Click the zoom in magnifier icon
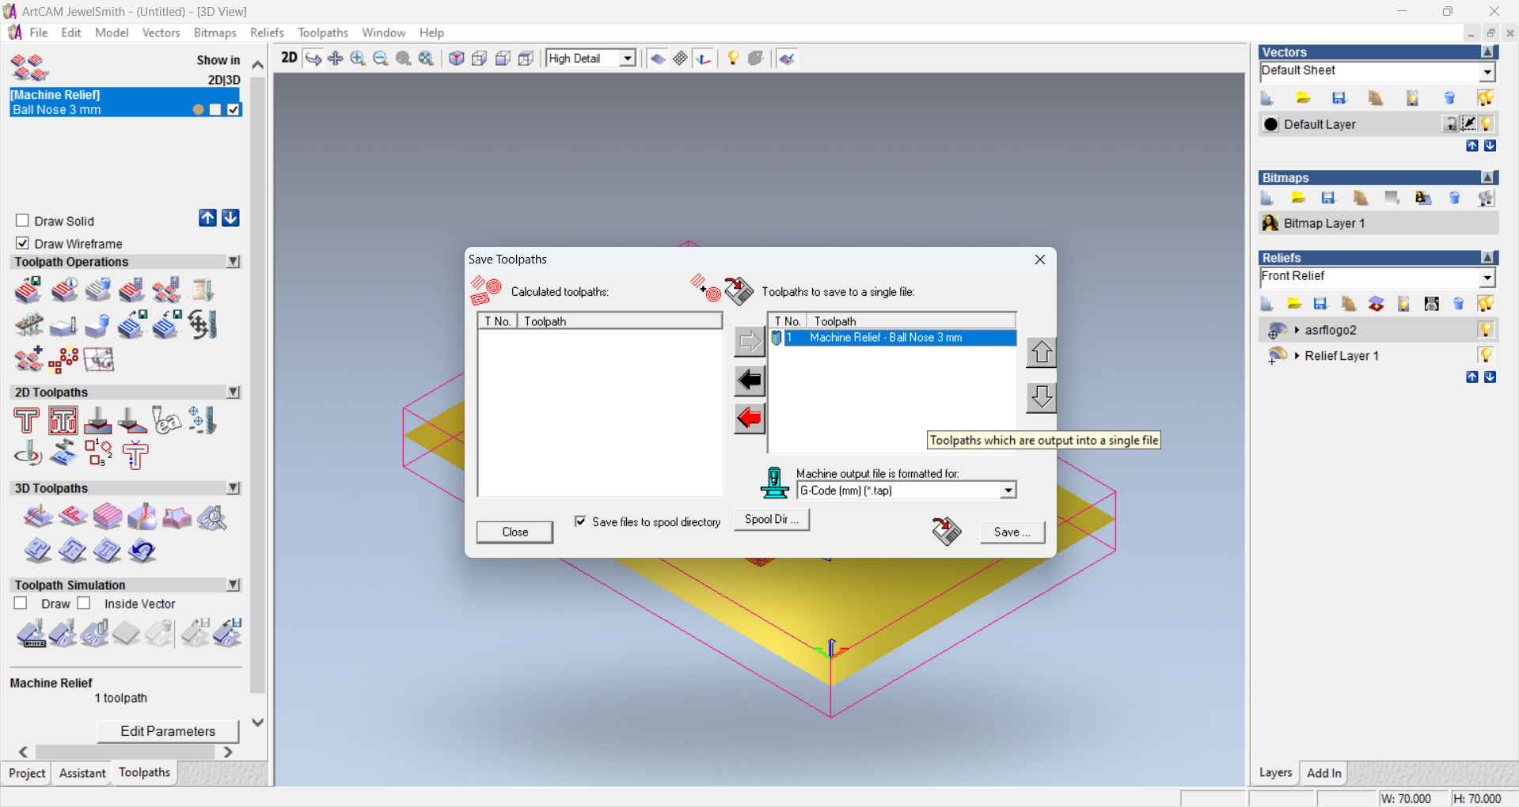 358,59
